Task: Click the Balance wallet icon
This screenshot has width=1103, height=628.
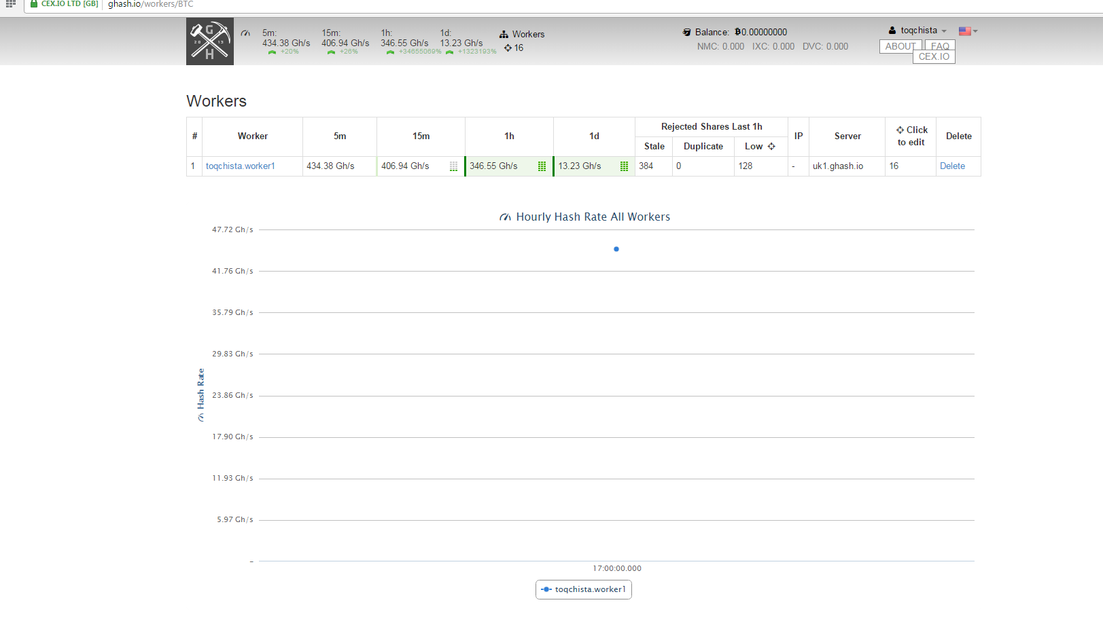Action: (686, 33)
